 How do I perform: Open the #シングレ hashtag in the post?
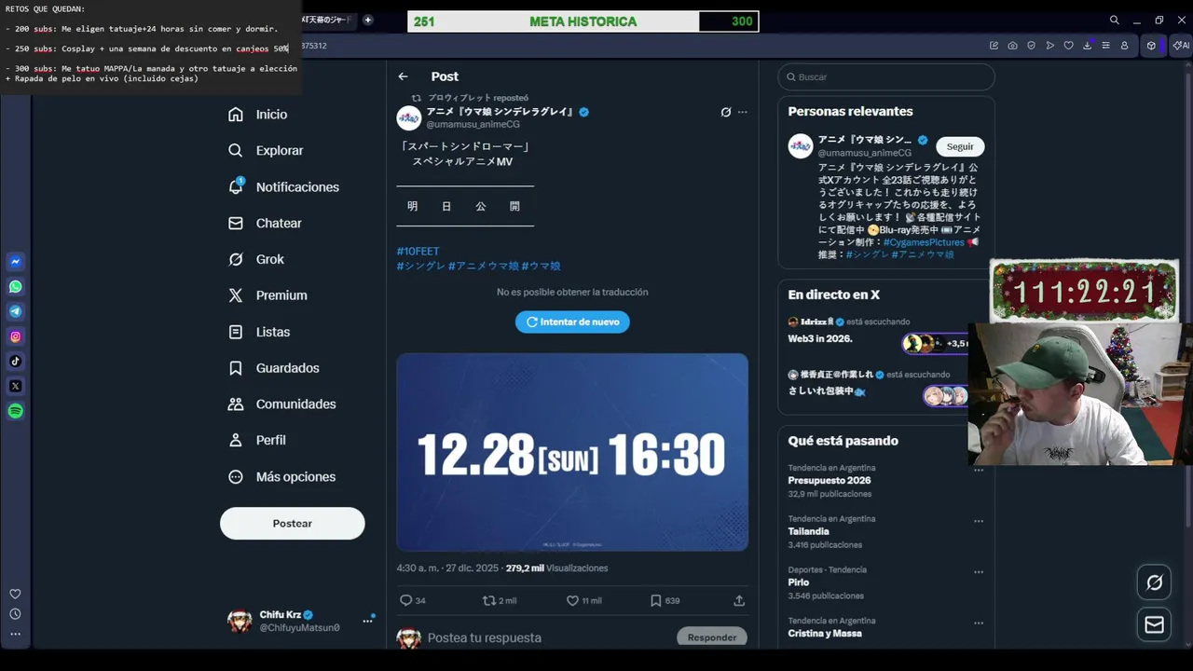coord(420,267)
